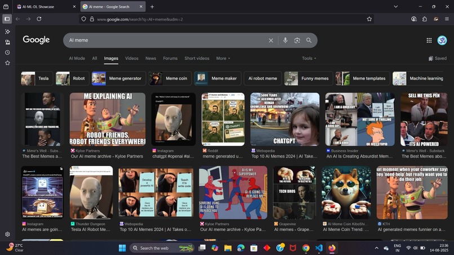
Task: Filter results by Ai robot meme chip
Action: 262,78
